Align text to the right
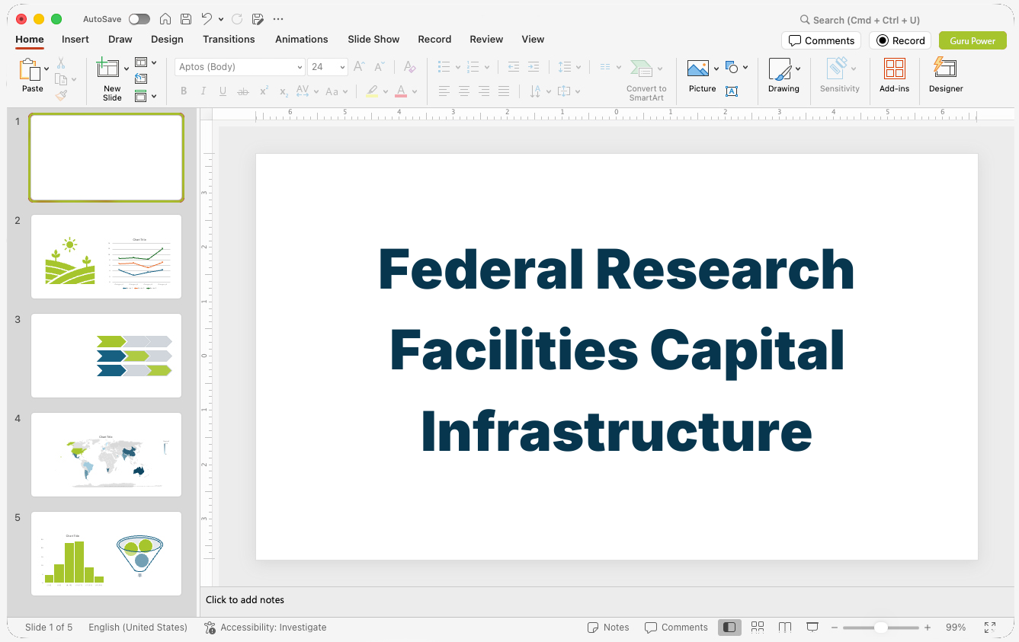The width and height of the screenshot is (1019, 642). 484,91
